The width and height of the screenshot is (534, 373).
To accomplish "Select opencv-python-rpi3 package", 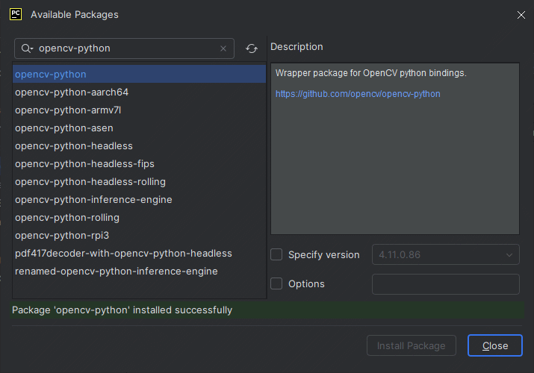I will [139, 235].
